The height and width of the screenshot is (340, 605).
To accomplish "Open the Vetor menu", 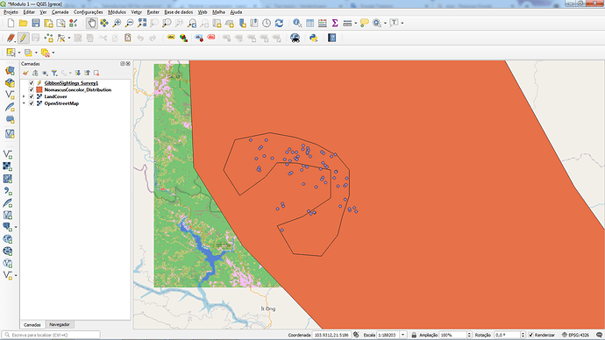I will point(136,12).
